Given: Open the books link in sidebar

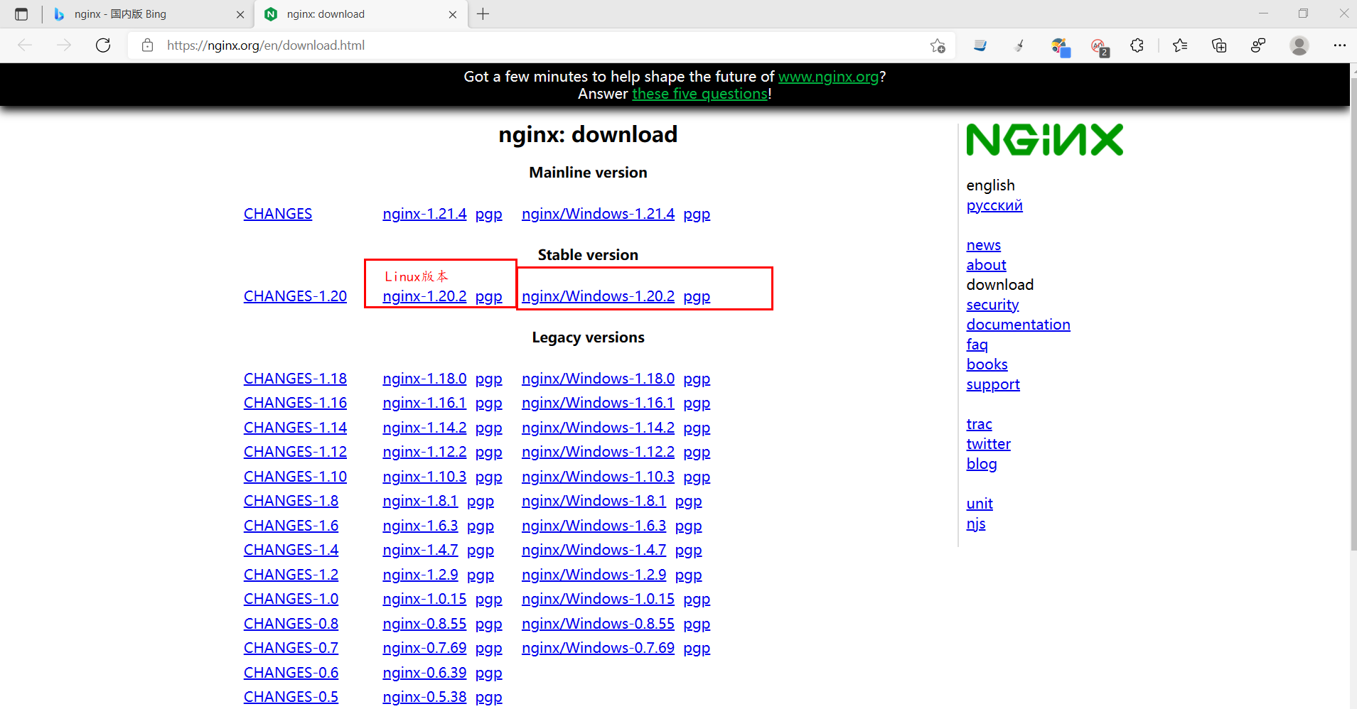Looking at the screenshot, I should [x=987, y=364].
